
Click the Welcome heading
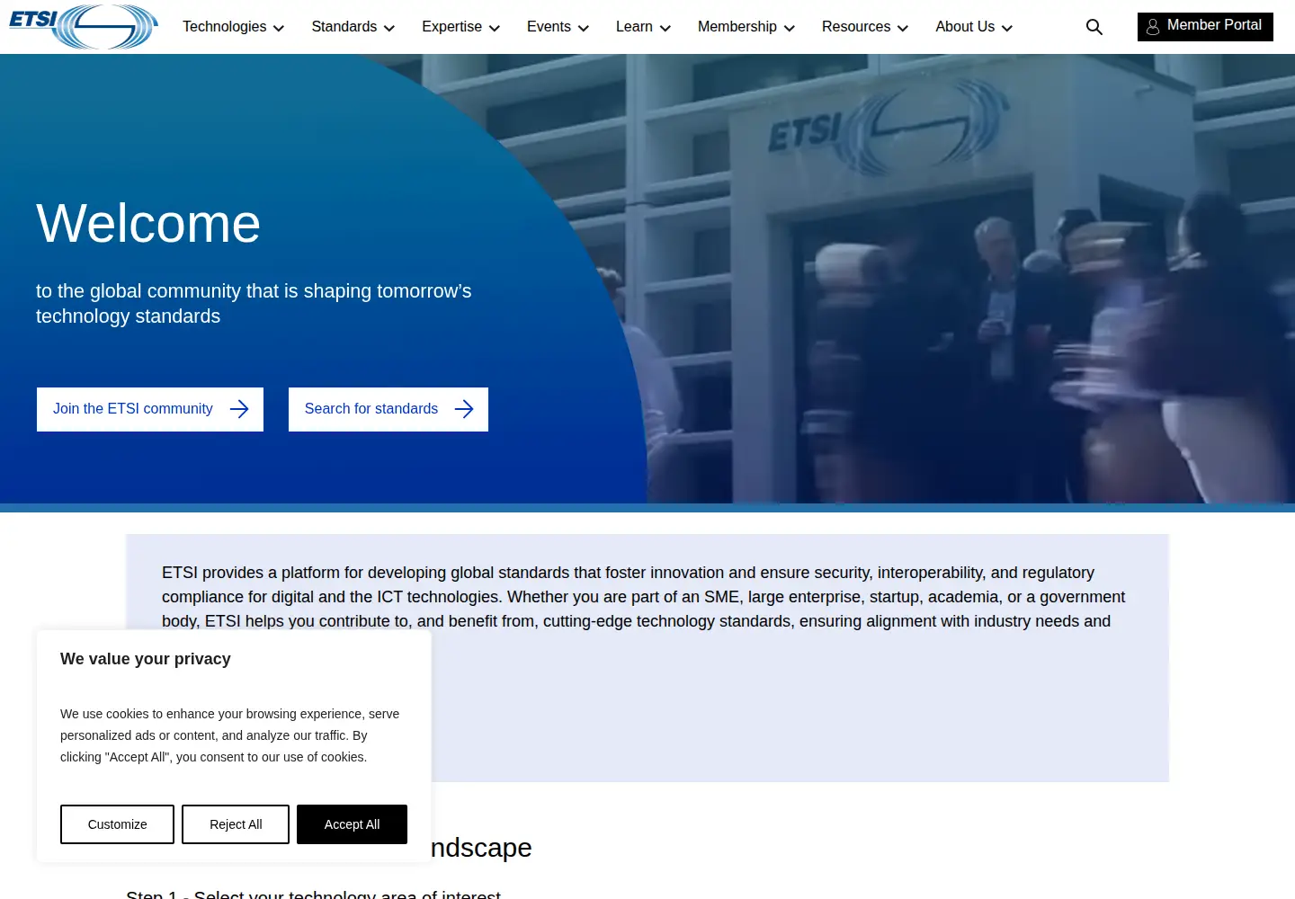point(148,223)
